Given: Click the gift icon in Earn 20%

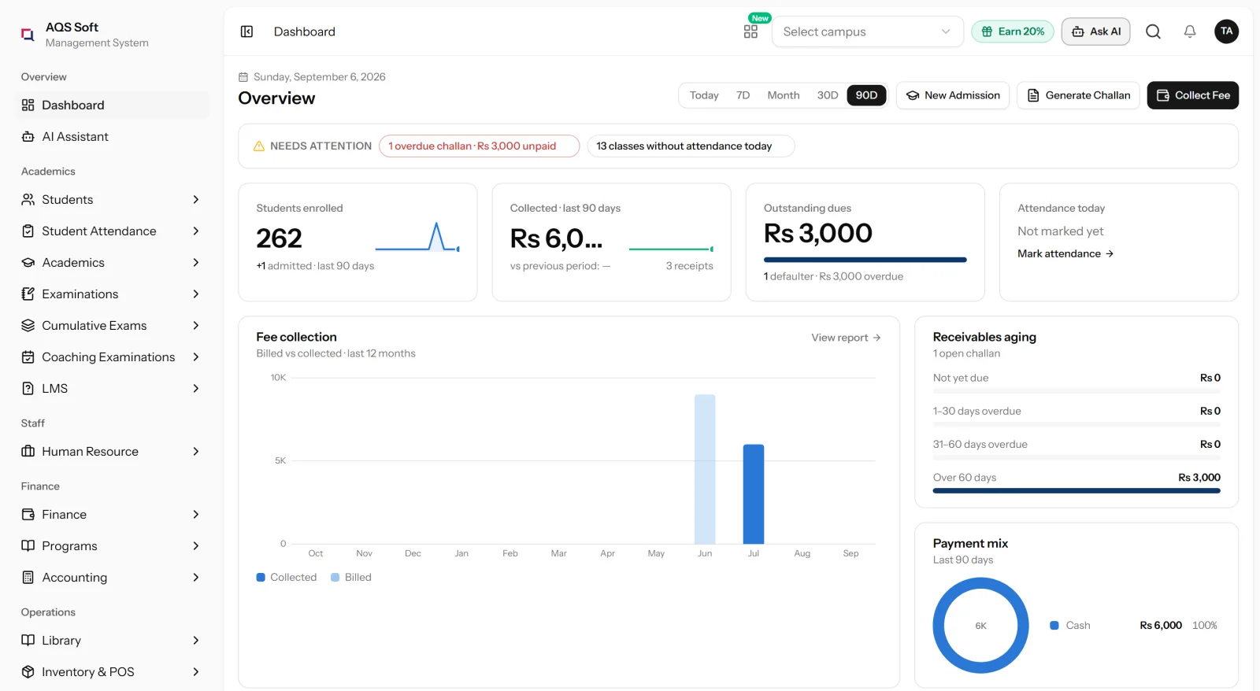Looking at the screenshot, I should coord(987,31).
